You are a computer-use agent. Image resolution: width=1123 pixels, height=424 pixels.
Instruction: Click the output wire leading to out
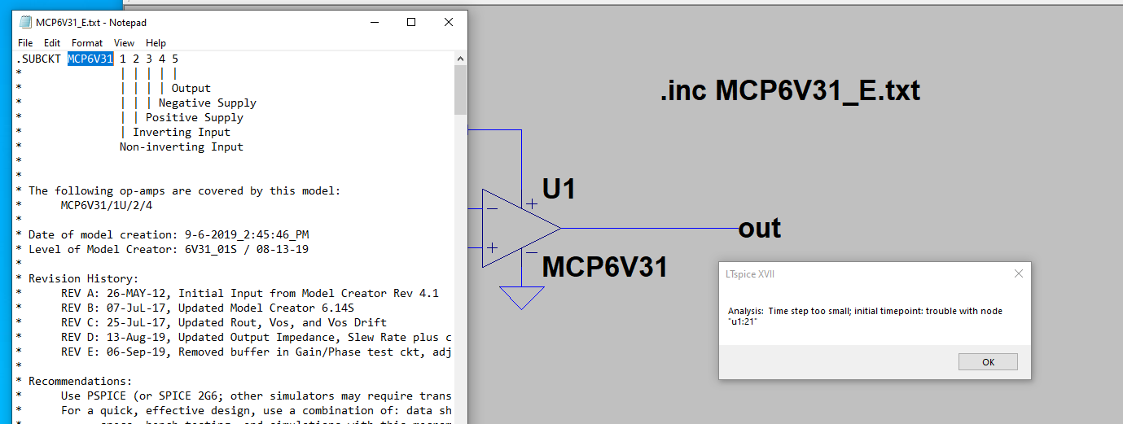coord(650,229)
